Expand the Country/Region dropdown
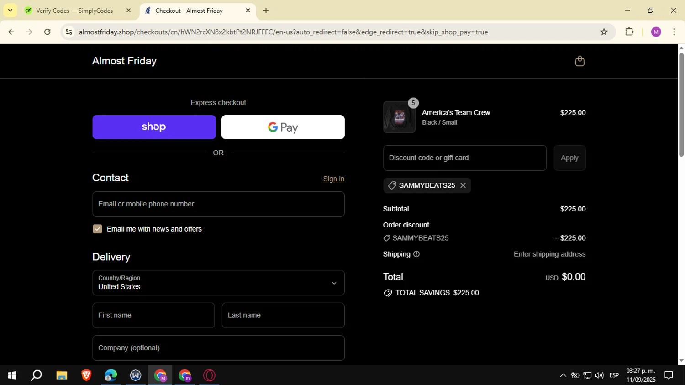Viewport: 685px width, 385px height. pos(218,283)
